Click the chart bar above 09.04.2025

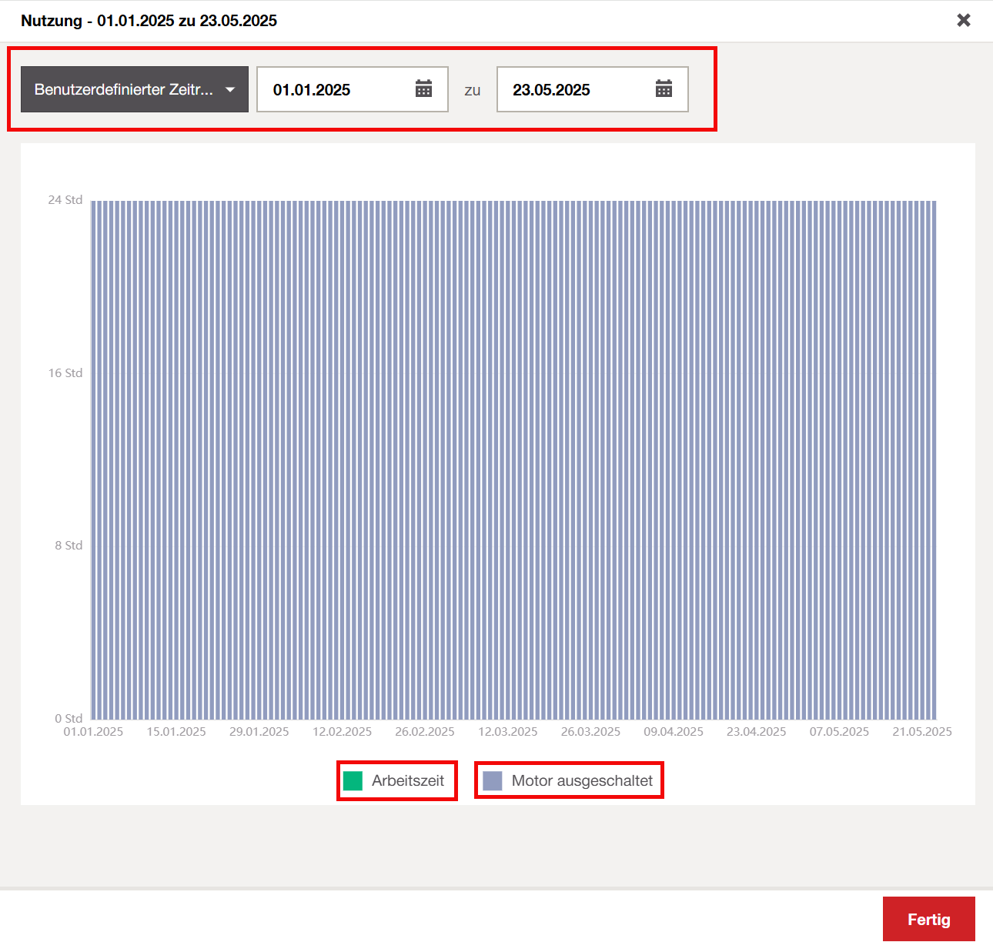pyautogui.click(x=674, y=462)
